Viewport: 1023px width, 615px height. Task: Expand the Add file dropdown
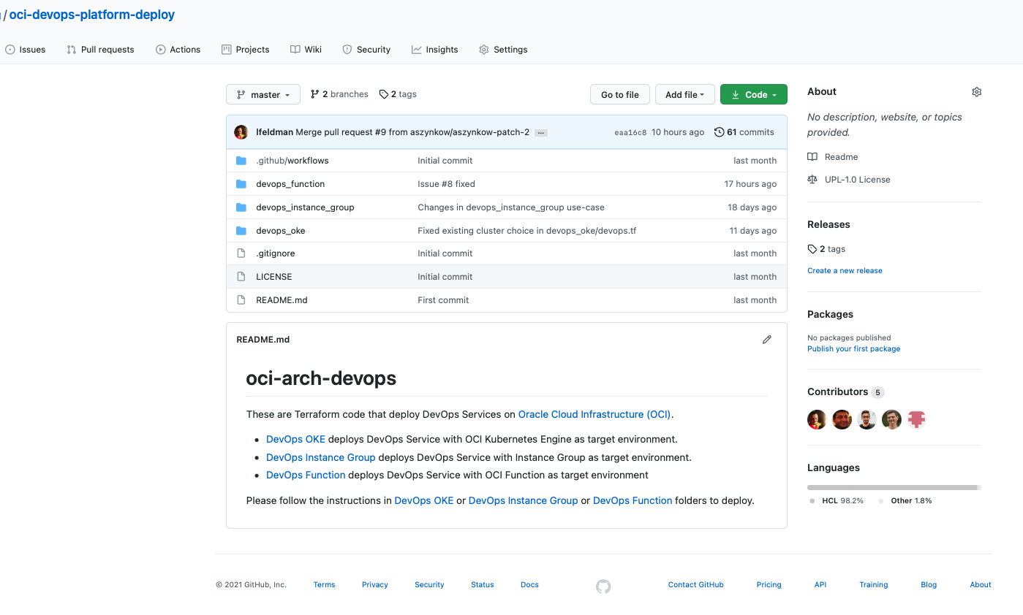684,94
